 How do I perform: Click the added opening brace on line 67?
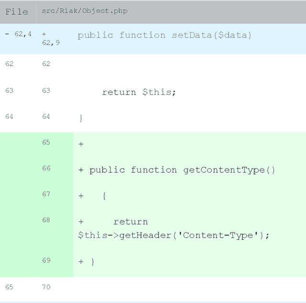pos(104,196)
